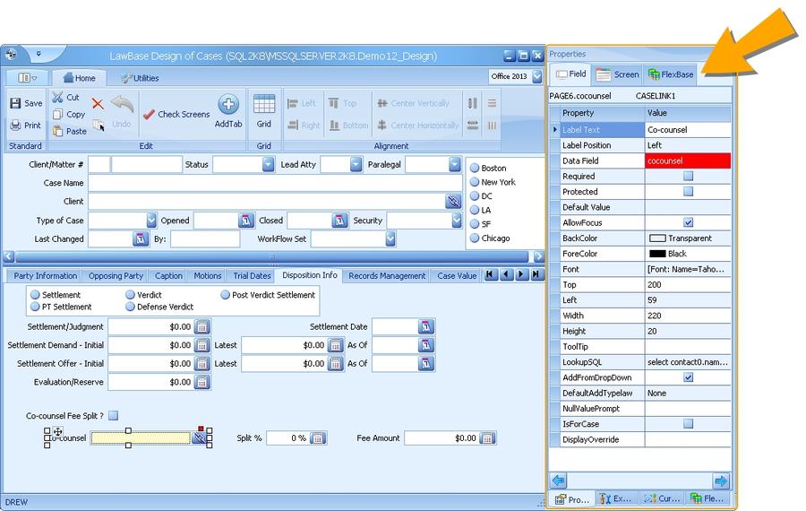Click the Undo arrow icon
Image resolution: width=806 pixels, height=511 pixels.
click(122, 105)
